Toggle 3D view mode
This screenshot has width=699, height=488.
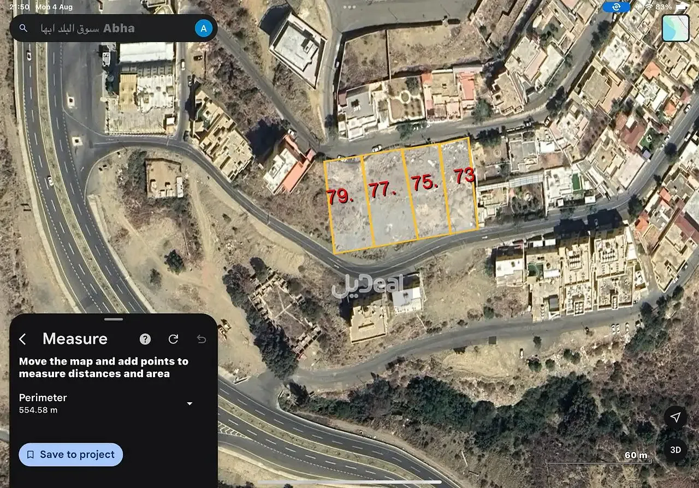pos(676,450)
